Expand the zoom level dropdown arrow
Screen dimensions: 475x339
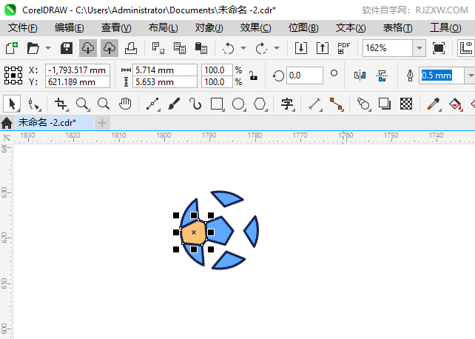tap(420, 48)
